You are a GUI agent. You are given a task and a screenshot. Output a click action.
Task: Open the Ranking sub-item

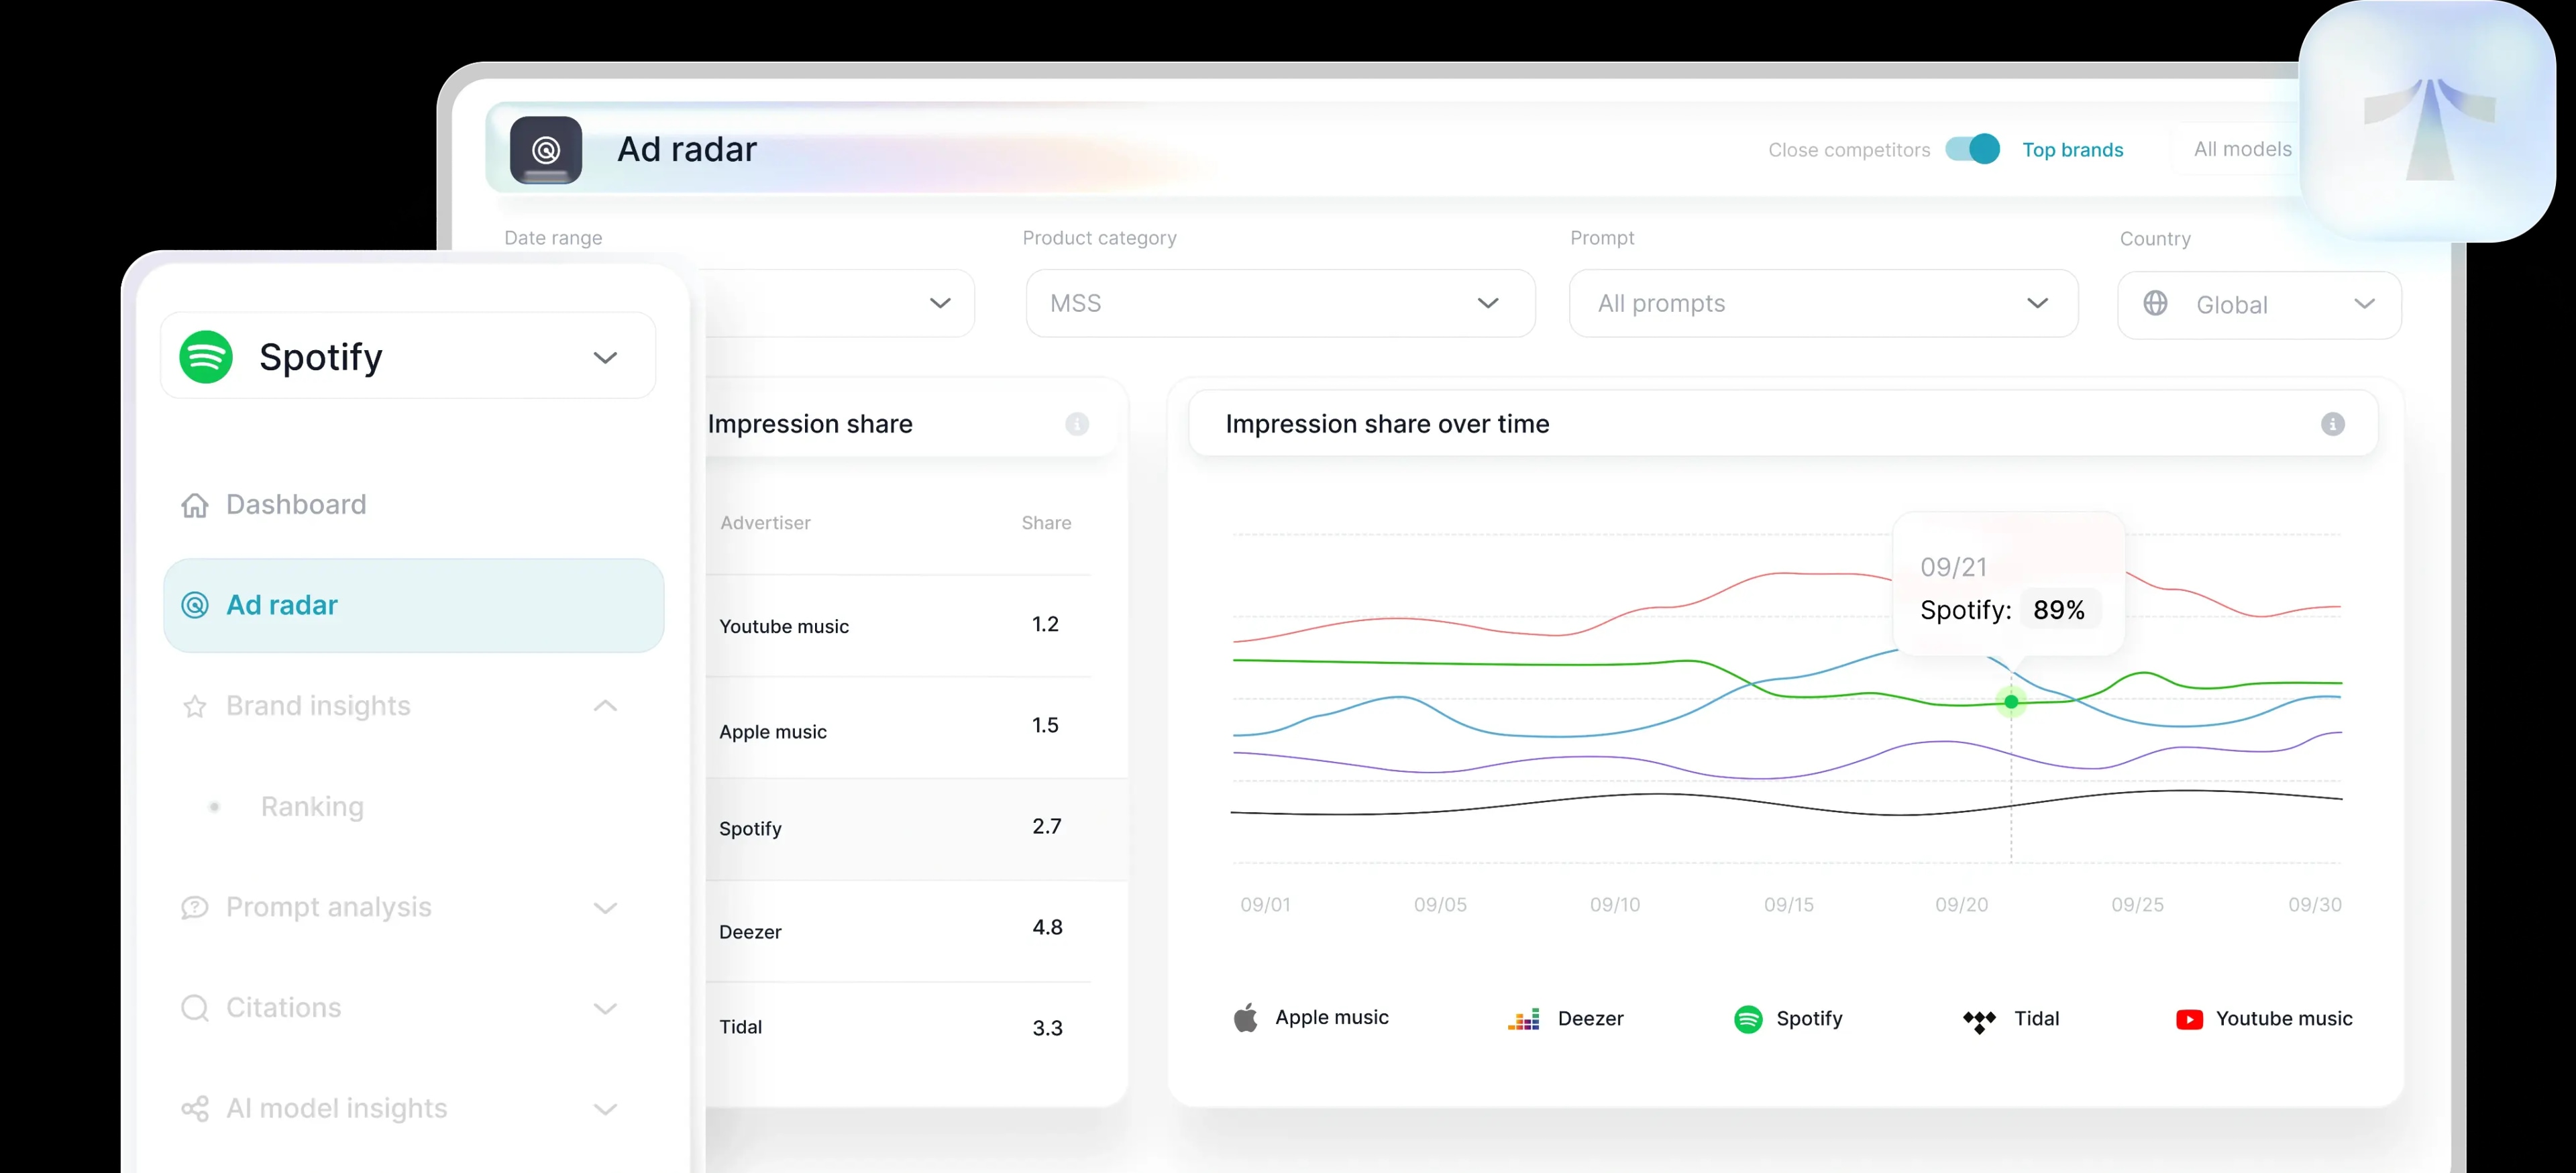(x=312, y=807)
